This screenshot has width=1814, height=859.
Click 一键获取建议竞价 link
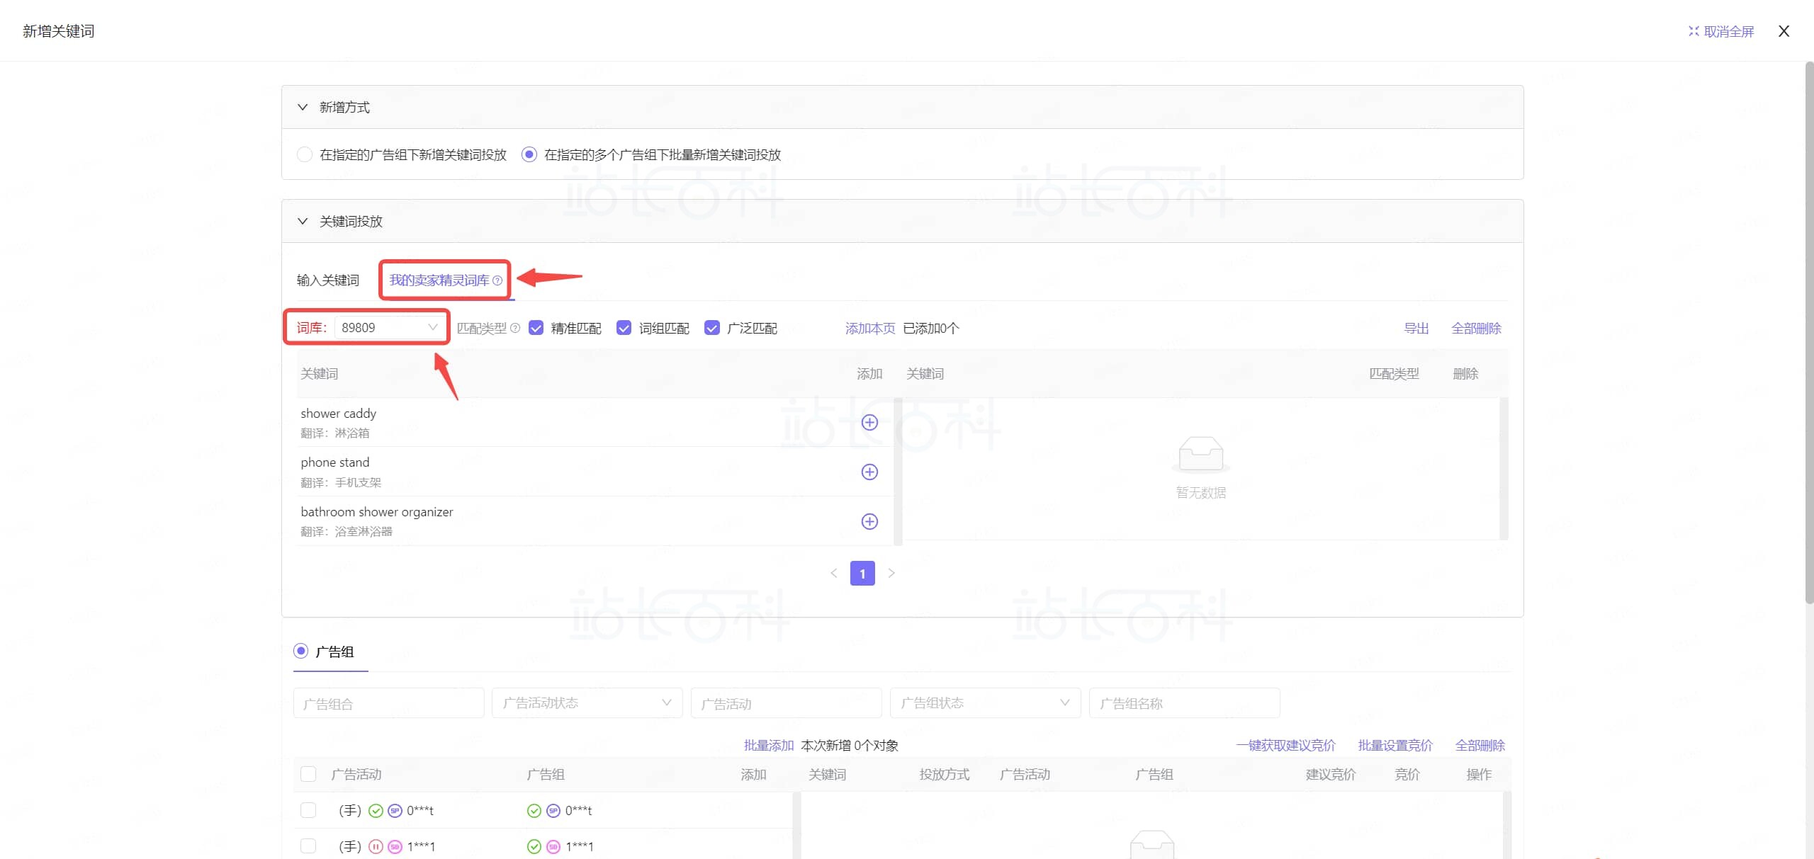coord(1285,745)
